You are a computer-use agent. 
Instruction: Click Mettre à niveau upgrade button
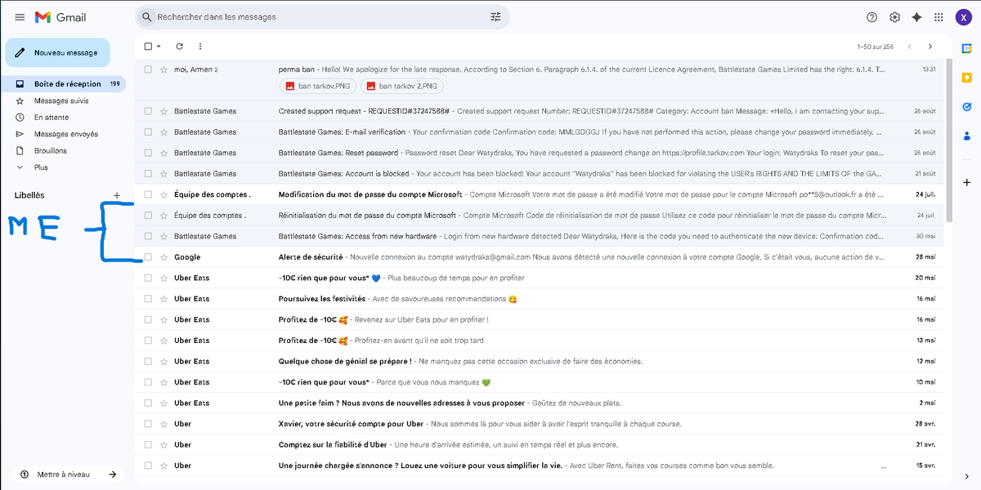pos(68,474)
